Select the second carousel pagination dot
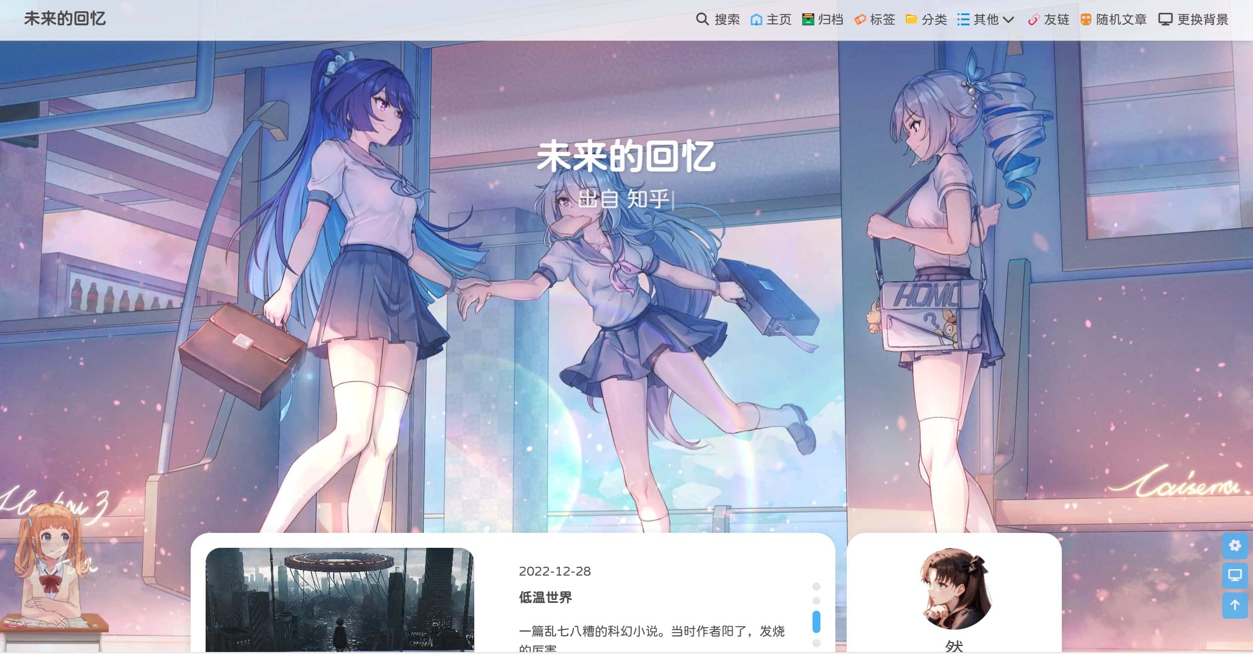Viewport: 1253px width, 654px height. tap(816, 601)
